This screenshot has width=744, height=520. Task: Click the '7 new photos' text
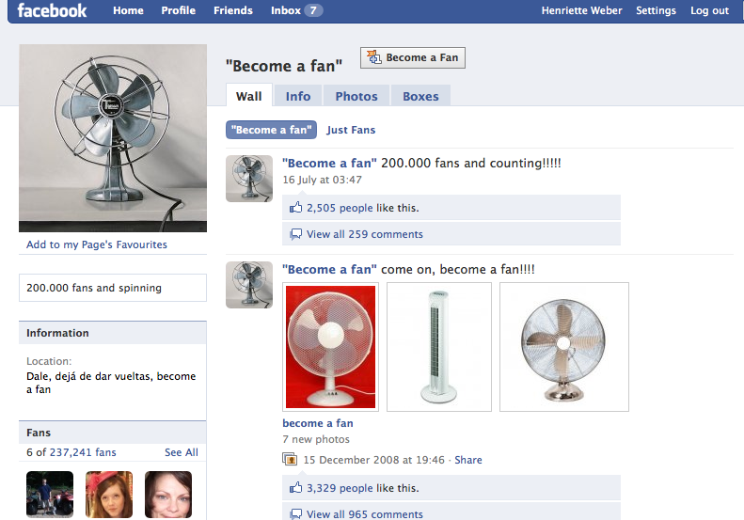point(316,439)
